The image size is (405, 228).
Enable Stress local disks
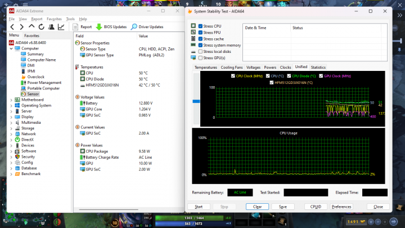point(200,51)
